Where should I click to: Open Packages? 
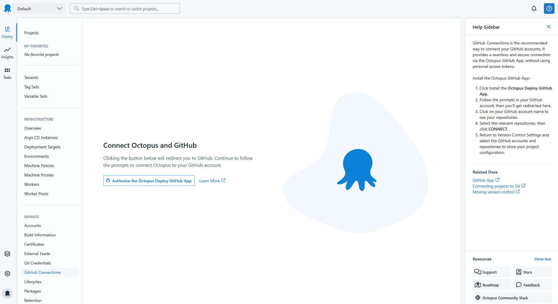coord(32,291)
